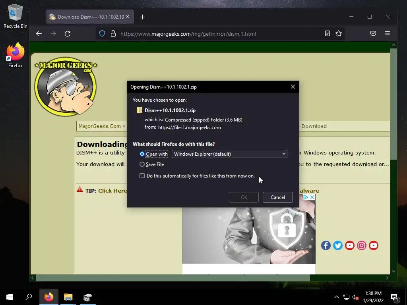The image size is (407, 305).
Task: Click the taskbar clock showing 1:38 PM
Action: [x=373, y=297]
